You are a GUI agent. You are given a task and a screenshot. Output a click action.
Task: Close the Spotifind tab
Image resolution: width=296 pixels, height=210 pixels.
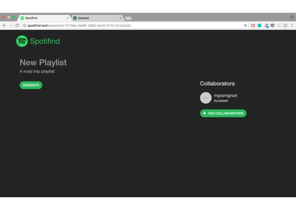[x=68, y=18]
